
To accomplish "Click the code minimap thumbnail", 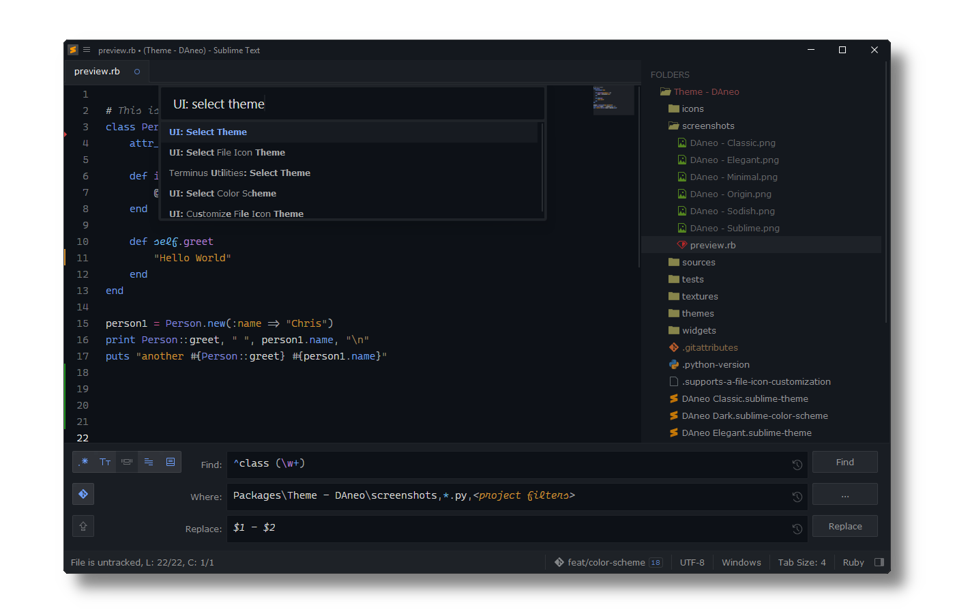I will (613, 100).
